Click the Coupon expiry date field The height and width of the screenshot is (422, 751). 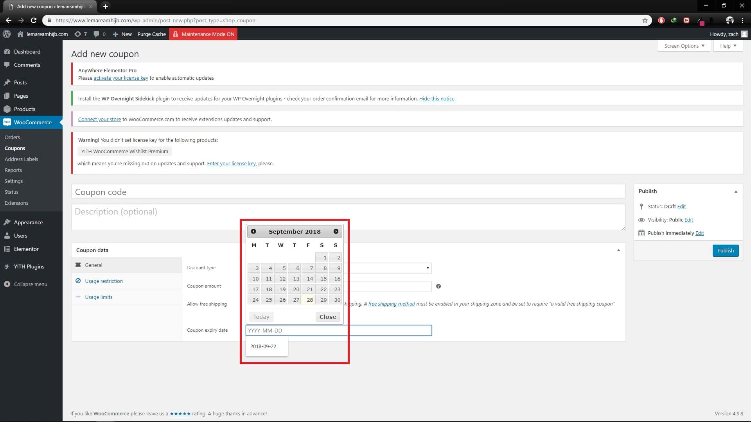click(x=338, y=330)
